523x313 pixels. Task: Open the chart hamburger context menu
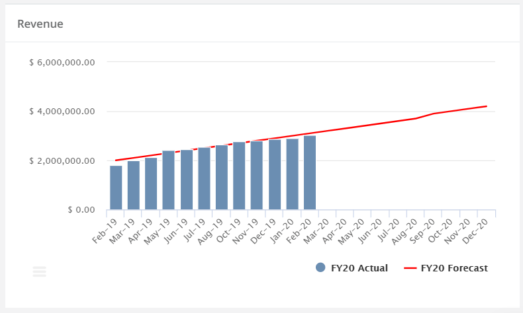tap(39, 271)
